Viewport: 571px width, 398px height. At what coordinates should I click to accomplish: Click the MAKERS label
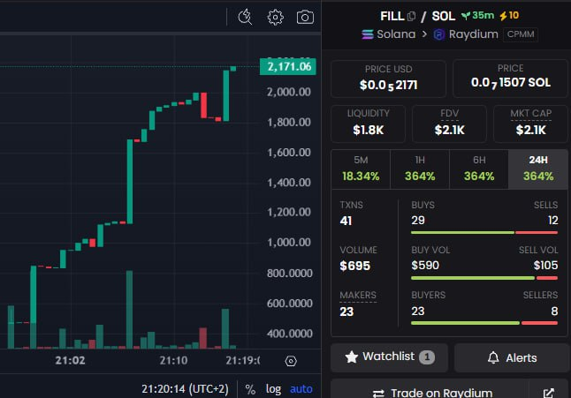[x=358, y=295]
